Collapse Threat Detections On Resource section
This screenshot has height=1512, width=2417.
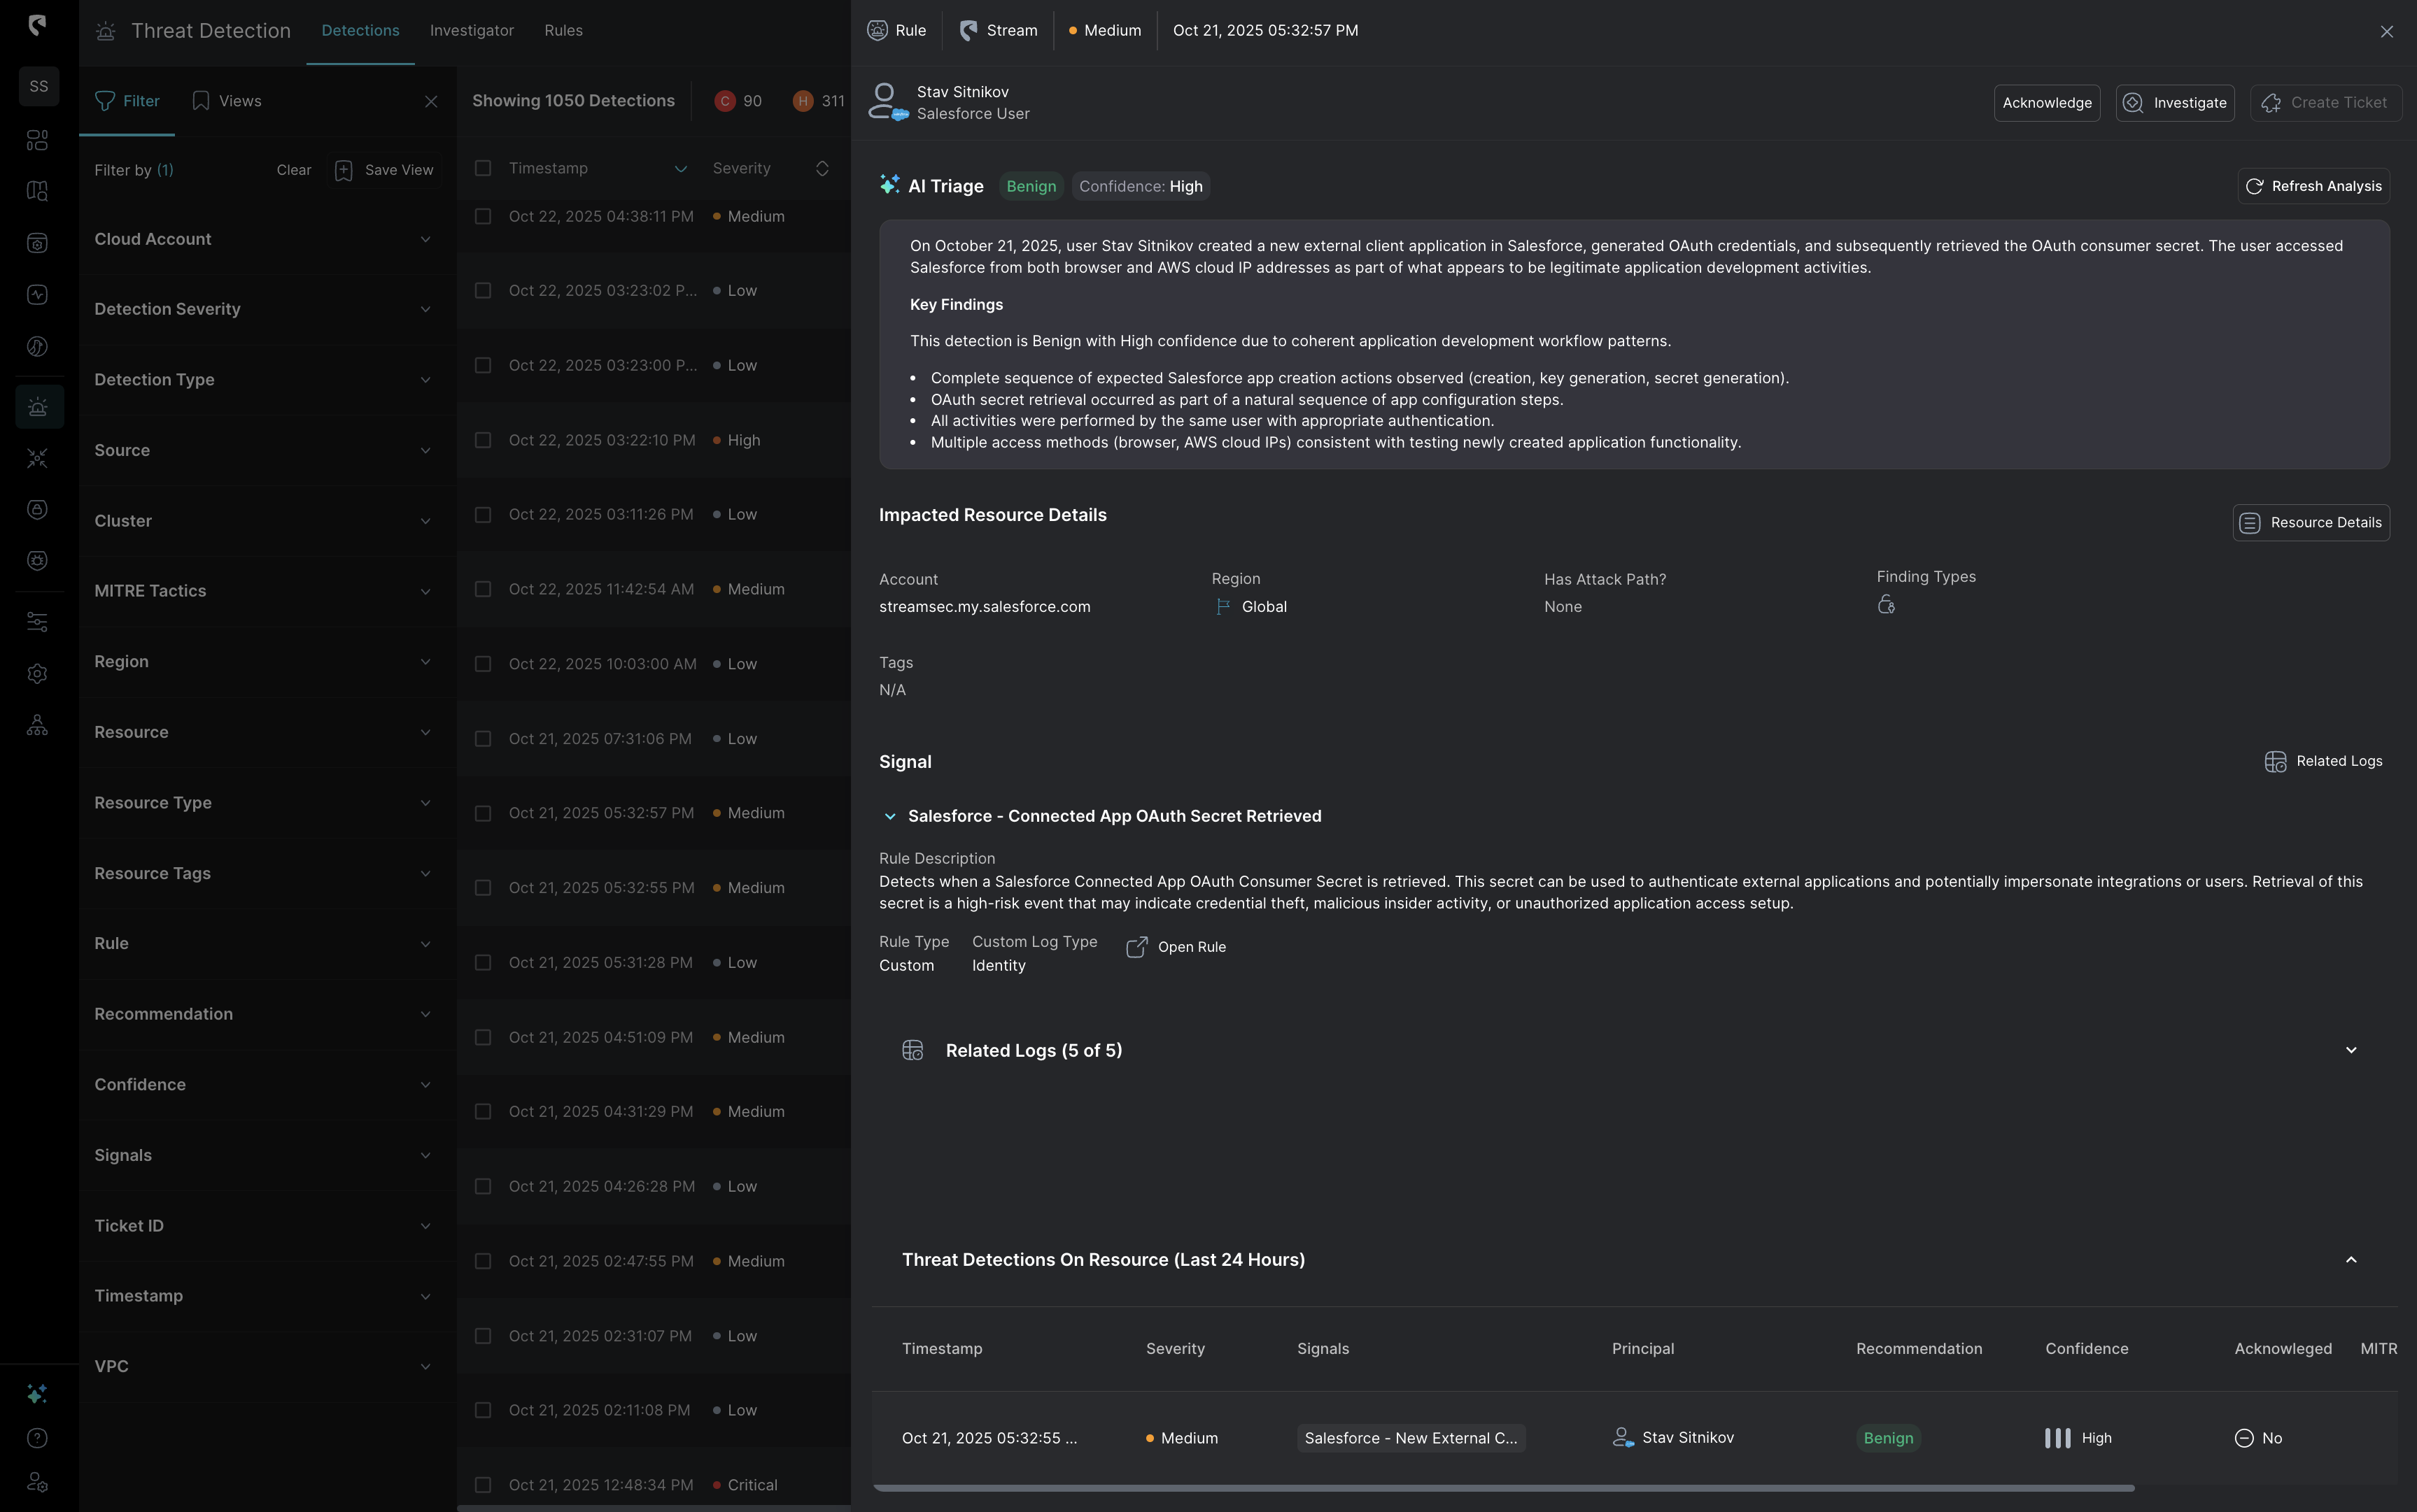(x=2350, y=1260)
